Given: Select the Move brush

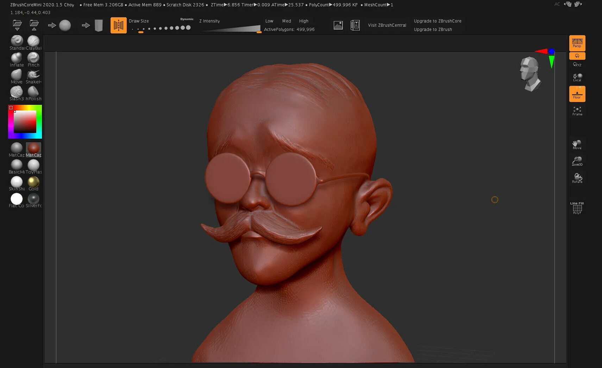Looking at the screenshot, I should (17, 75).
